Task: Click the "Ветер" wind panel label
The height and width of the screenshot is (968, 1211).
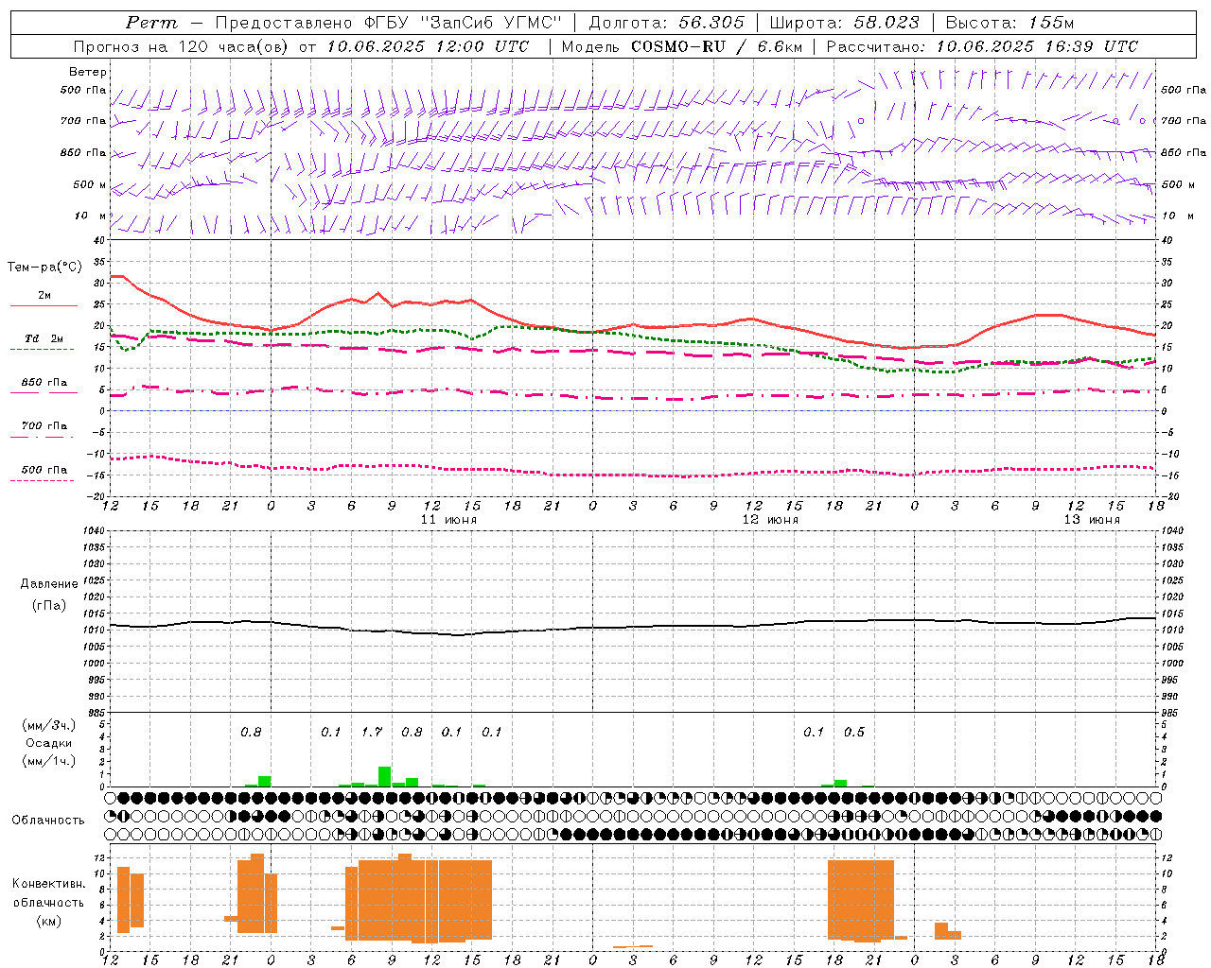Action: pos(88,72)
